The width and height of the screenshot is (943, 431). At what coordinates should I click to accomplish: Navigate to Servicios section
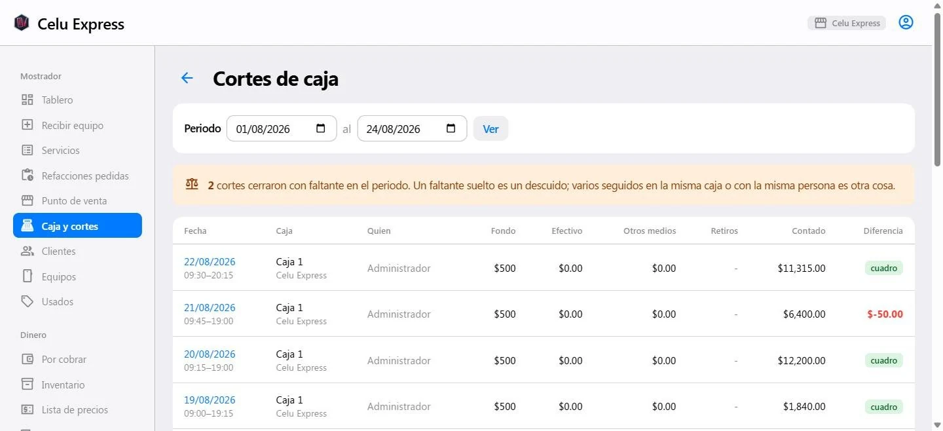point(77,151)
